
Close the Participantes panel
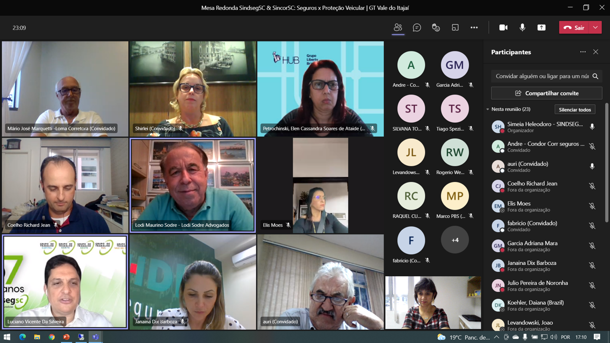tap(596, 52)
